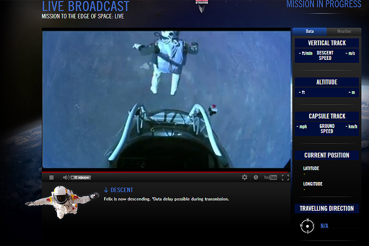
Task: Click the altitude value in ft
Action: [x=302, y=92]
